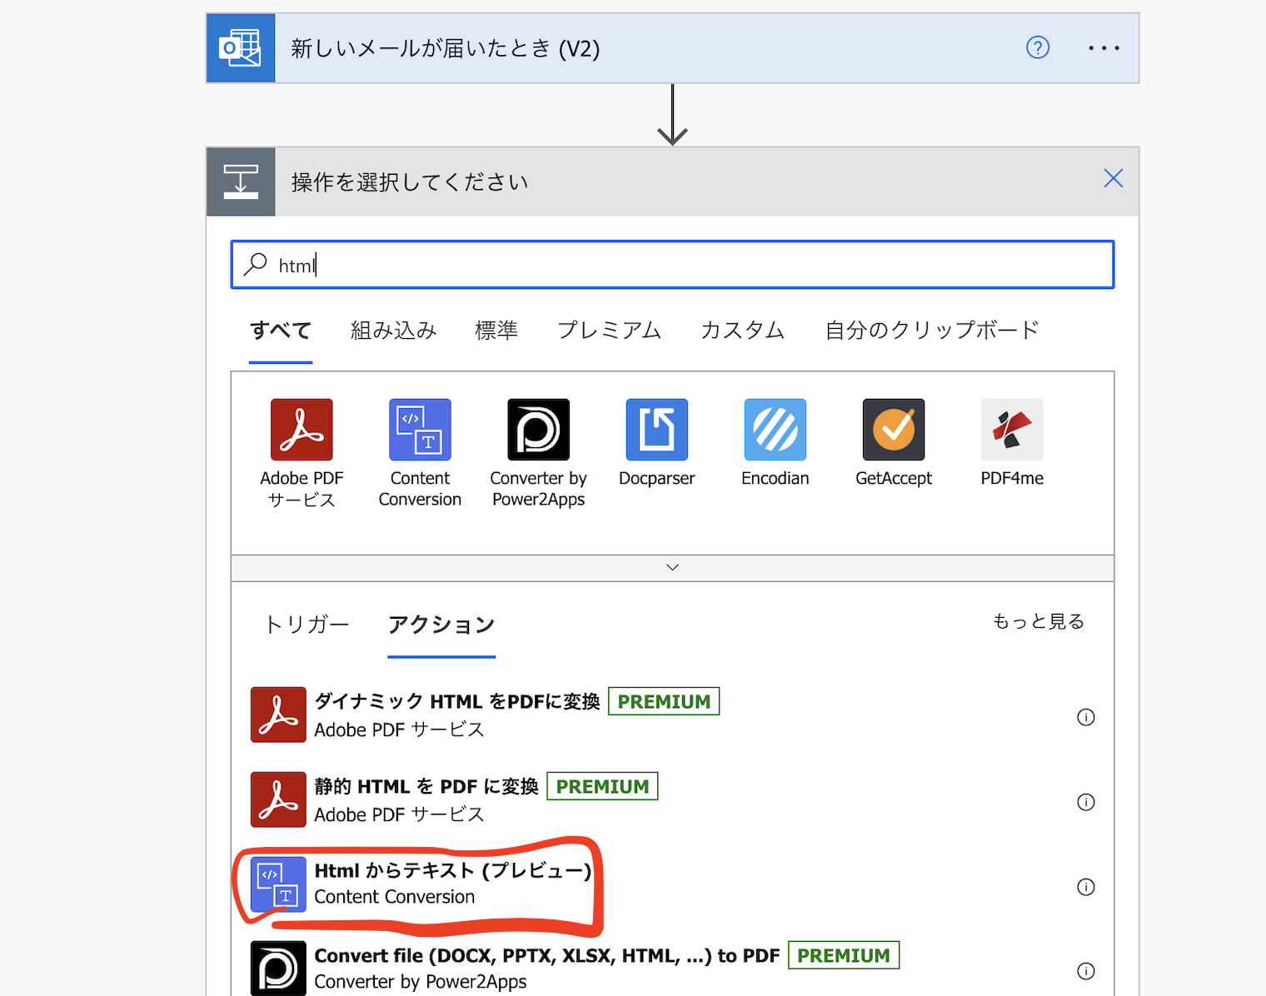Select the Adobe PDF サービス connector icon

(x=302, y=430)
